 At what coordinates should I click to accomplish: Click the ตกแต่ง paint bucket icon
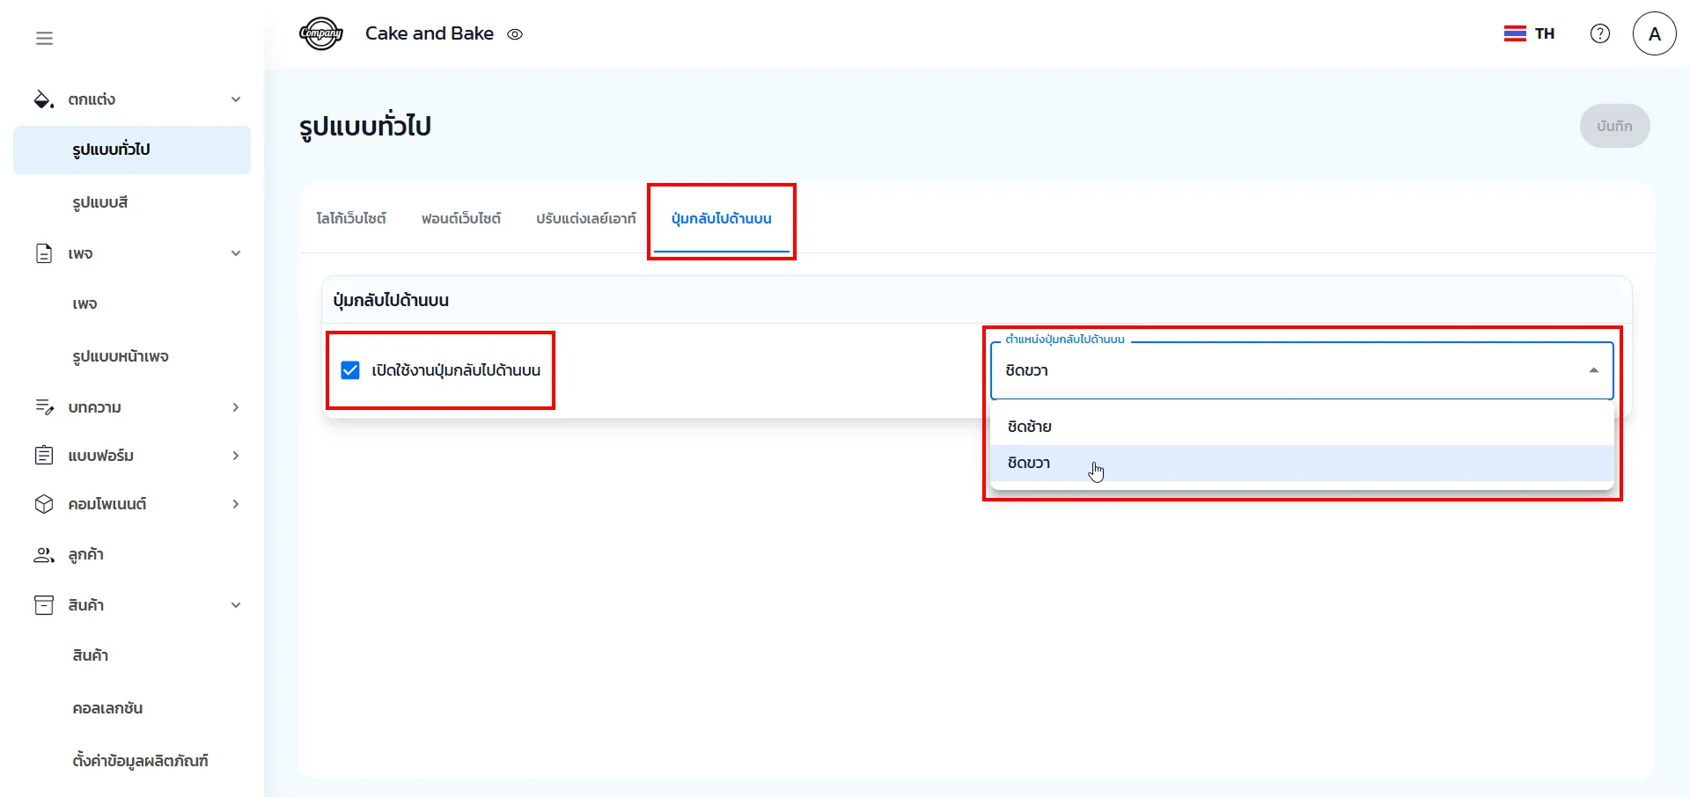pyautogui.click(x=43, y=99)
